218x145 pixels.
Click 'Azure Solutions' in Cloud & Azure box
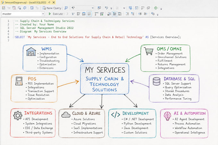pos(84,119)
